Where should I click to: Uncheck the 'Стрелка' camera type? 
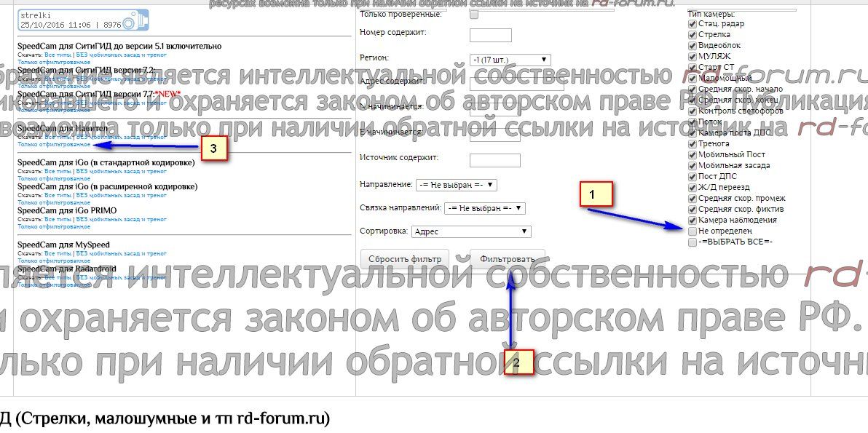coord(692,34)
